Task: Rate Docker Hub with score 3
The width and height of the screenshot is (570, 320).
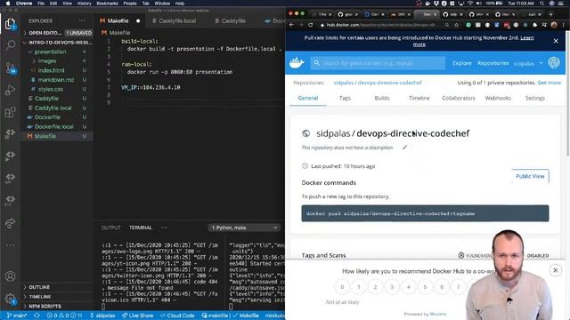Action: click(392, 287)
